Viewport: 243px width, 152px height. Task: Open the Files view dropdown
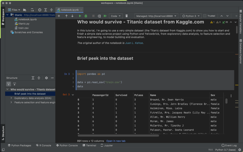click(14, 10)
